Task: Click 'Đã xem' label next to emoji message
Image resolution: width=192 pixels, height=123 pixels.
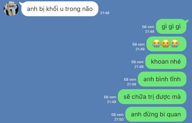Action: tap(138, 44)
